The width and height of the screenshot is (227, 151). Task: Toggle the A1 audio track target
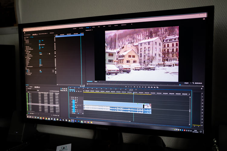[74, 107]
